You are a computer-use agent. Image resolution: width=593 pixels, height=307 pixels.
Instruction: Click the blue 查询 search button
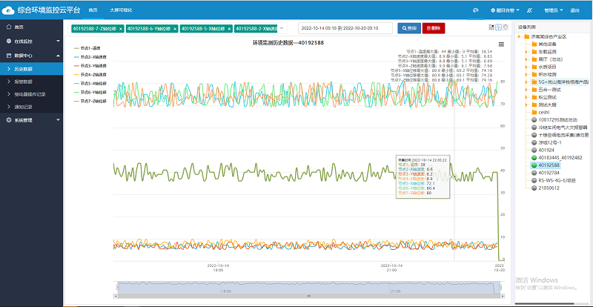coord(409,28)
